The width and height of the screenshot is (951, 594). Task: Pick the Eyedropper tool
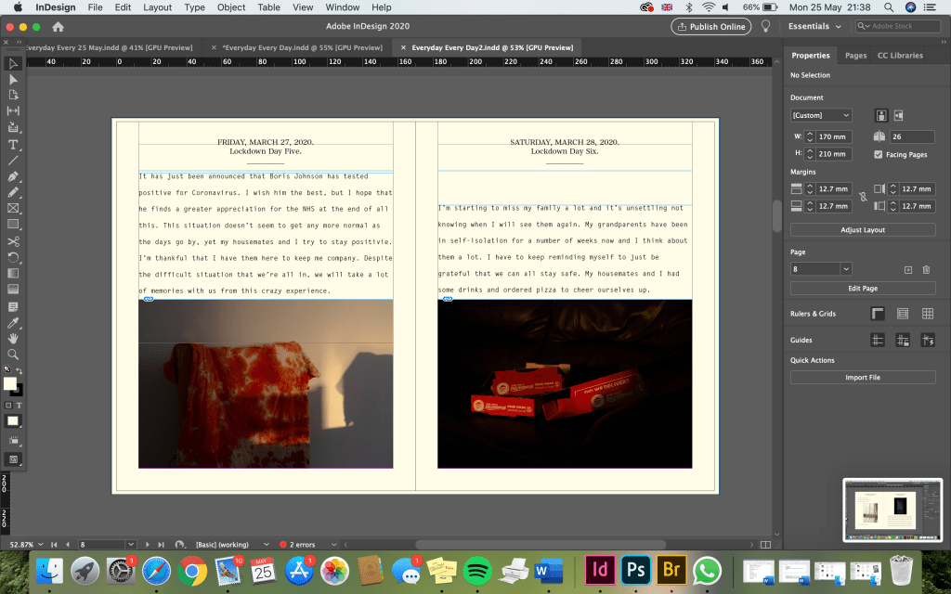point(13,322)
